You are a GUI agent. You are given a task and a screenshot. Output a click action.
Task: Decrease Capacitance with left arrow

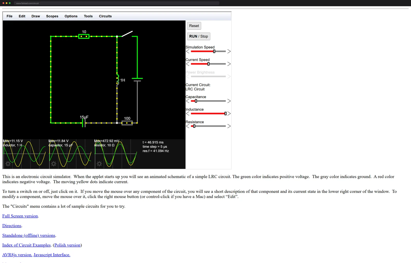(188, 101)
